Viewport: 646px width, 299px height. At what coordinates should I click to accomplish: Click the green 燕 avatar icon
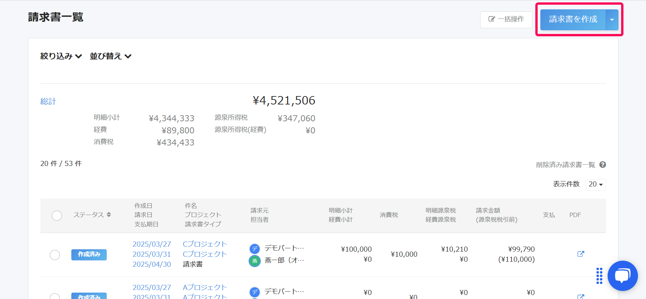point(255,261)
